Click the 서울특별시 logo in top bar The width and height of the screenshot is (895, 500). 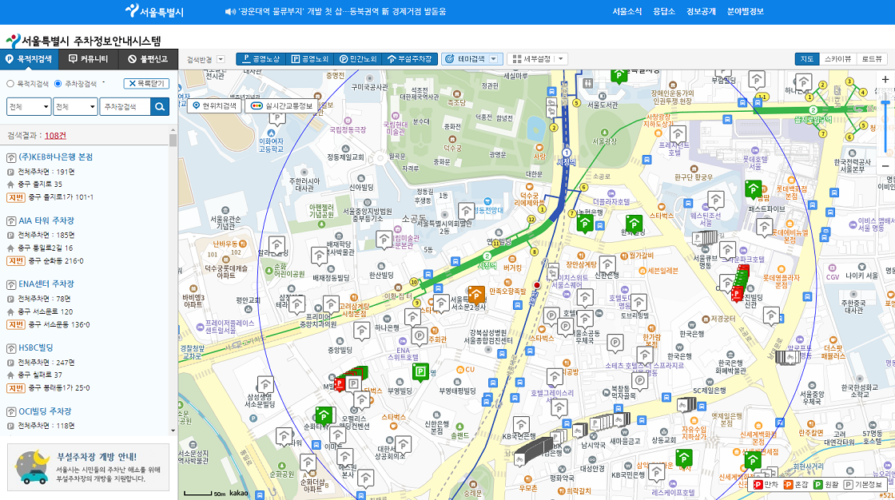tap(154, 11)
